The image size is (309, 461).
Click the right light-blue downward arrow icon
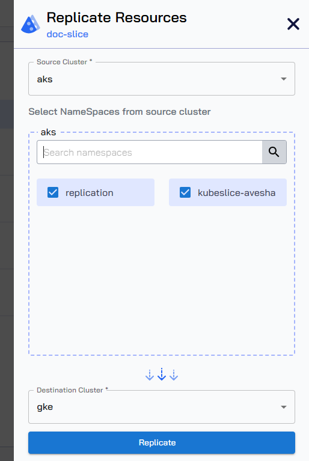tap(174, 375)
